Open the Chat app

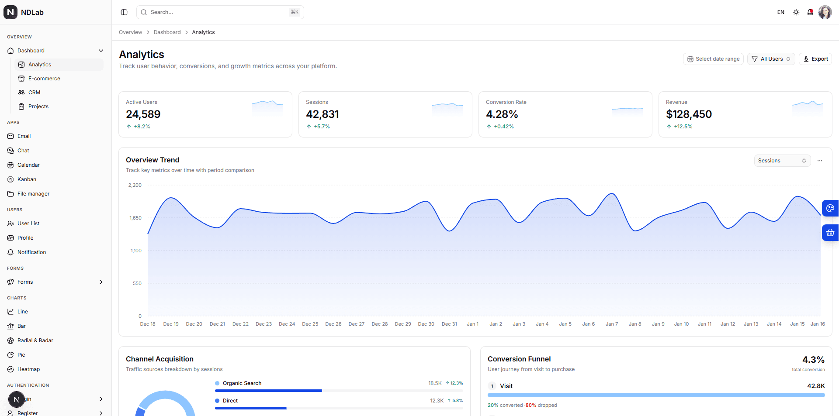[22, 151]
